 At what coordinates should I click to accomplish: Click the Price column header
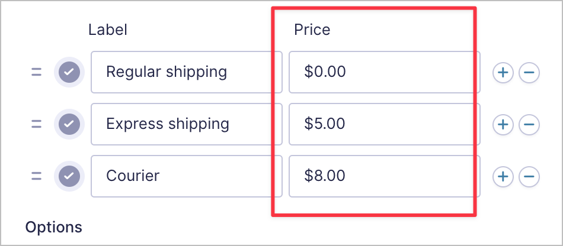(x=312, y=30)
